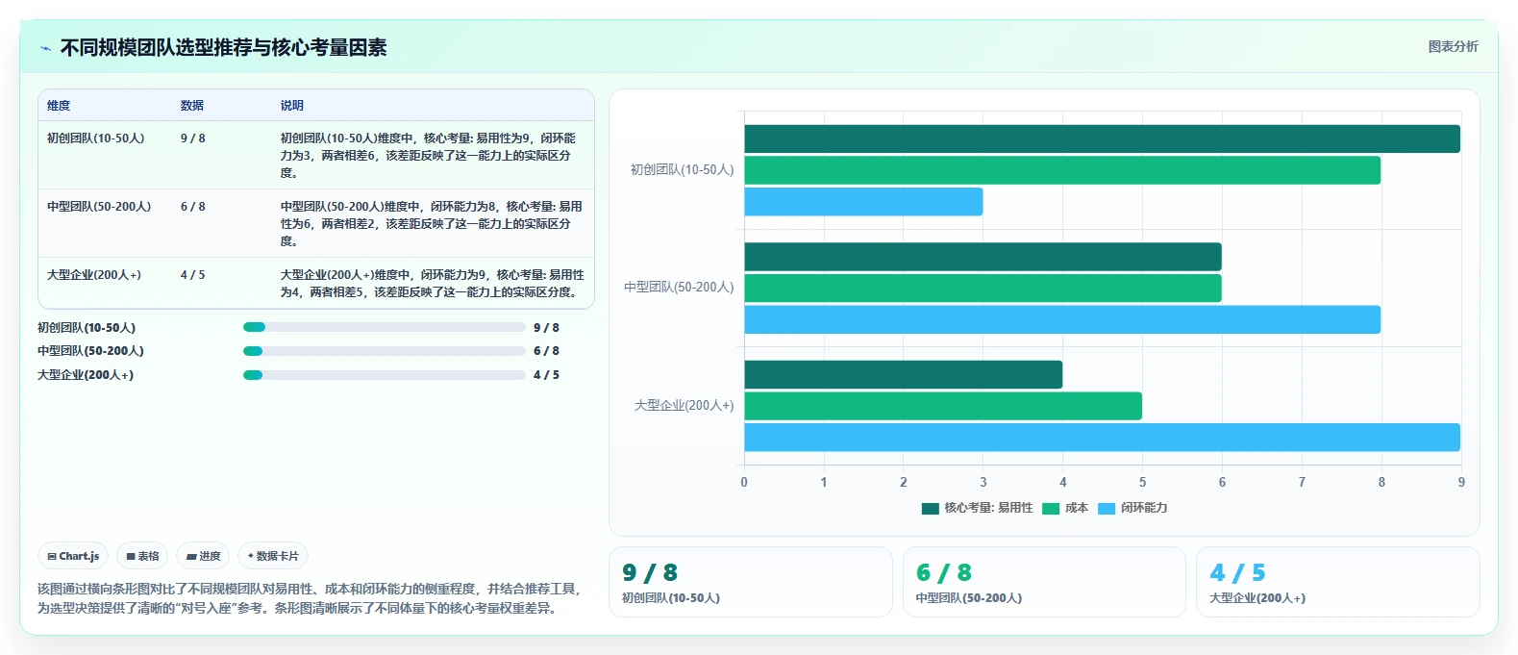Image resolution: width=1518 pixels, height=655 pixels.
Task: Click the 图表分析 label
Action: point(1453,46)
